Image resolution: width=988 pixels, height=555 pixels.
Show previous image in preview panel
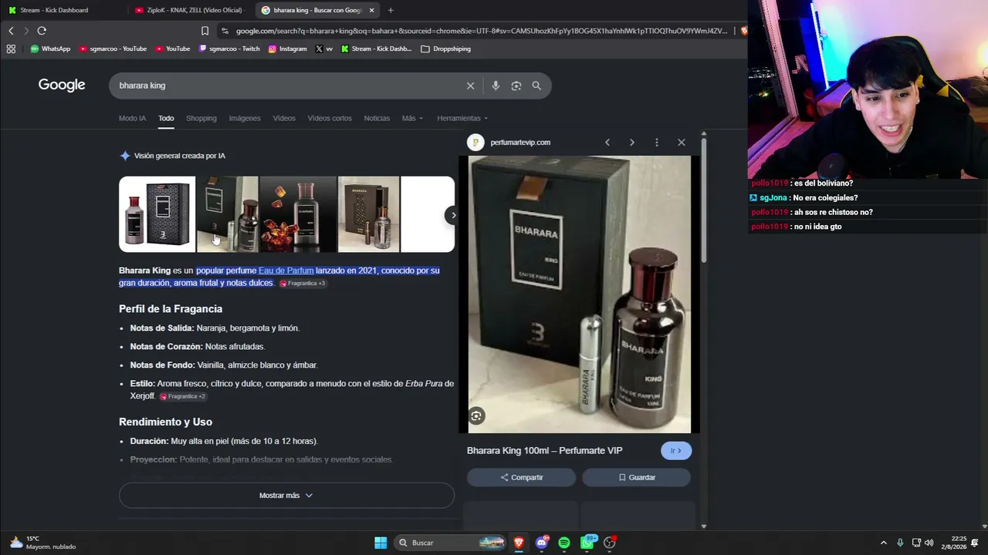click(607, 142)
